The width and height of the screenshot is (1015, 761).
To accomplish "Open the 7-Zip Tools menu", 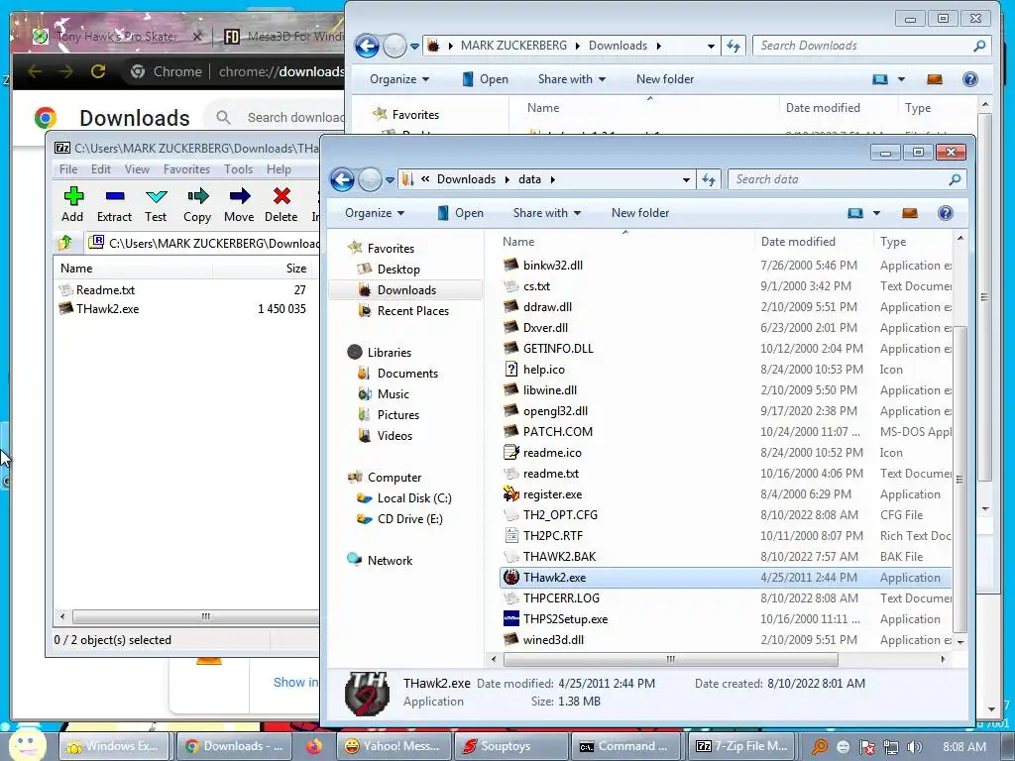I will [238, 168].
